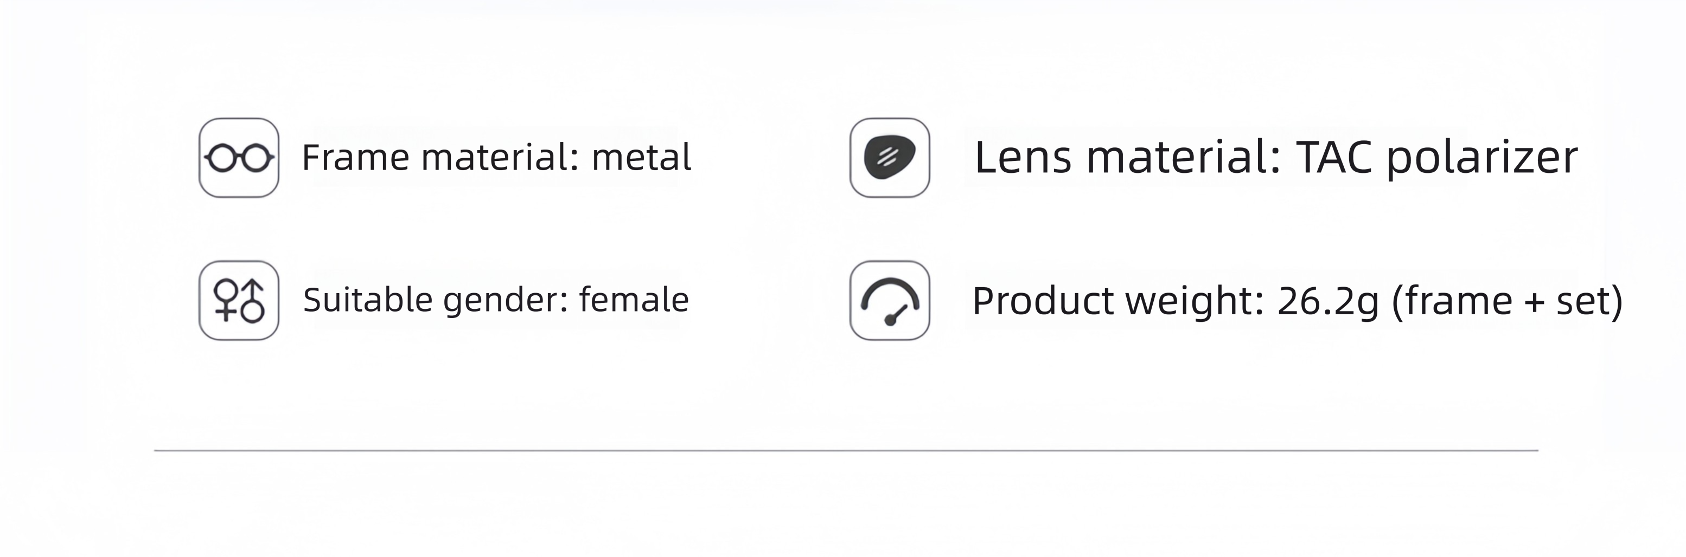Click the word "metal"

coord(641,158)
